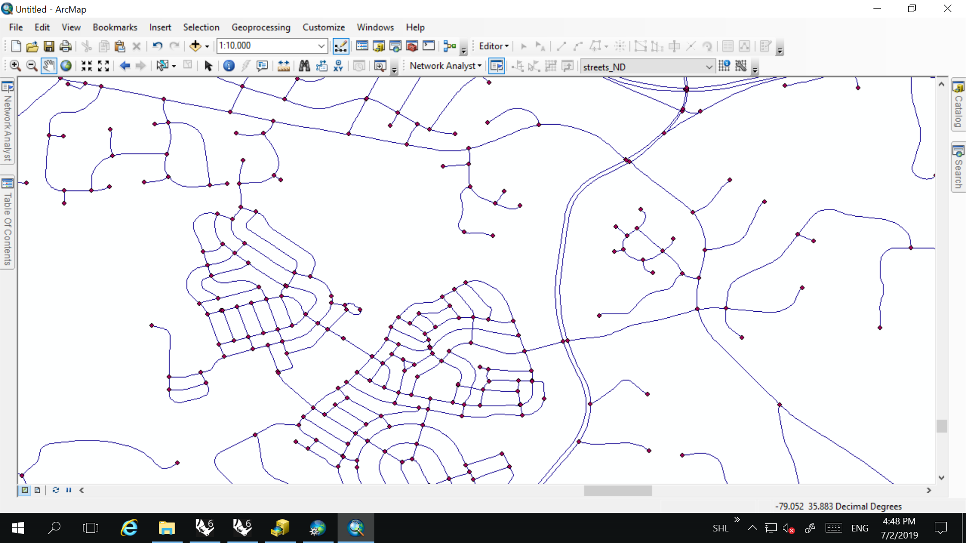This screenshot has height=543, width=966.
Task: Toggle the Editor Toolbar button
Action: coord(341,46)
